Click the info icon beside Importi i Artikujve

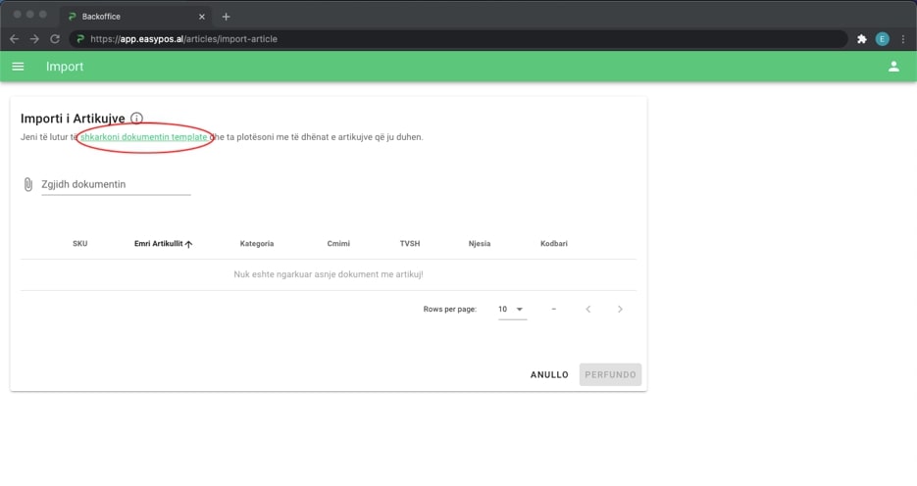[x=136, y=119]
